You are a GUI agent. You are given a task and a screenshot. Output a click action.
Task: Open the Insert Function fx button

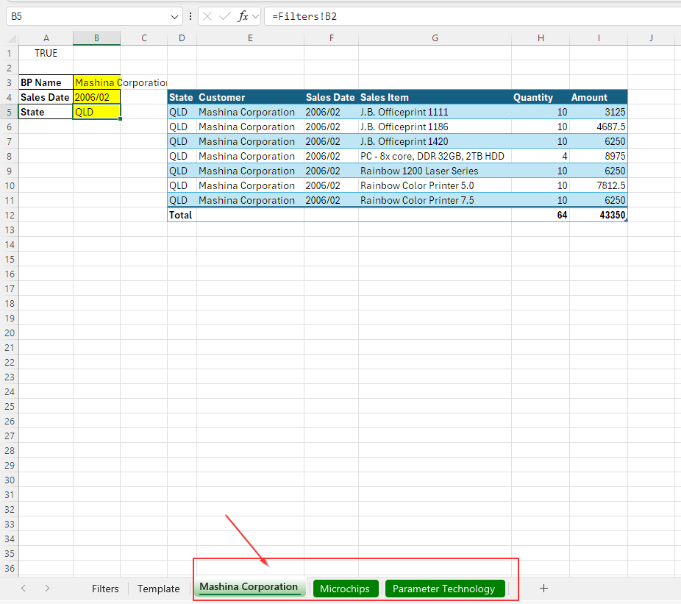tap(243, 16)
